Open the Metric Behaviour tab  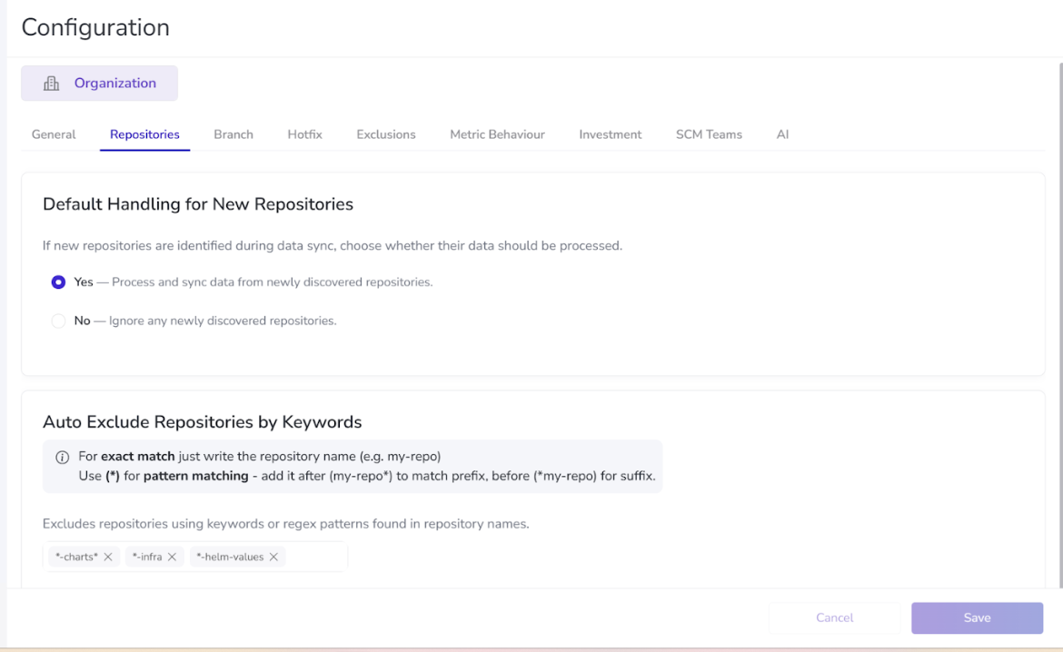click(497, 134)
